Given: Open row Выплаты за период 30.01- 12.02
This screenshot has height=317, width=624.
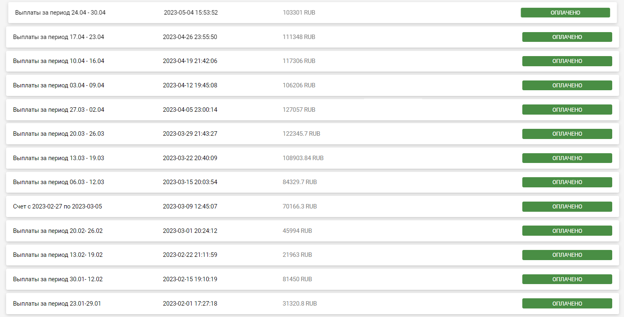Looking at the screenshot, I should pyautogui.click(x=312, y=279).
